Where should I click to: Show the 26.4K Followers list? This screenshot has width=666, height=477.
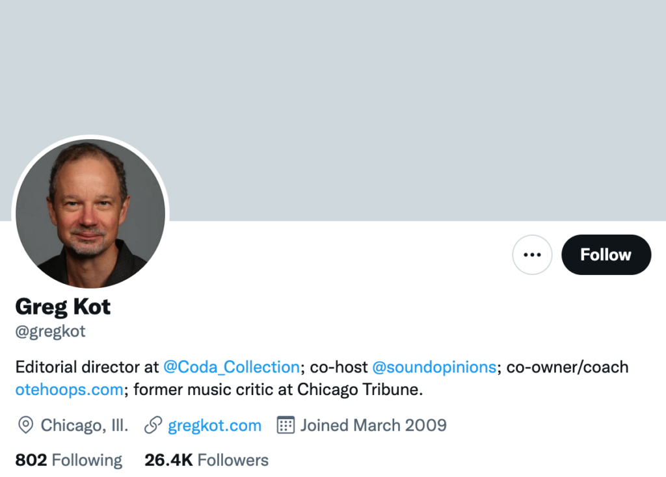pyautogui.click(x=206, y=460)
